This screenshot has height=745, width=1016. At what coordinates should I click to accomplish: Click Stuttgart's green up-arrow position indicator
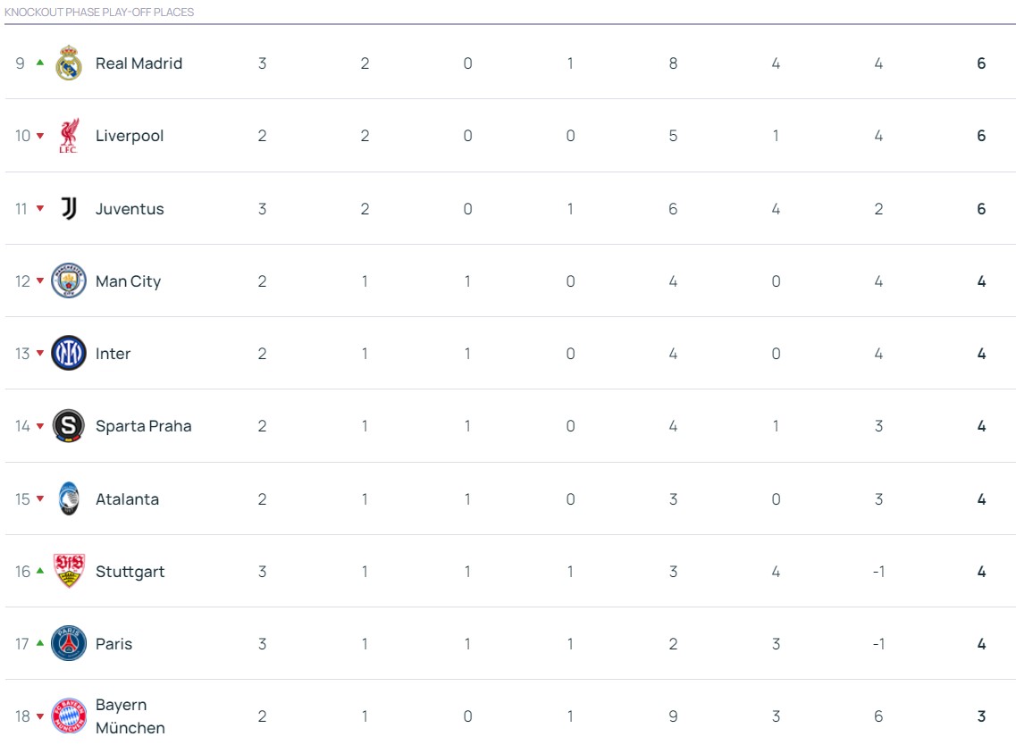coord(39,571)
